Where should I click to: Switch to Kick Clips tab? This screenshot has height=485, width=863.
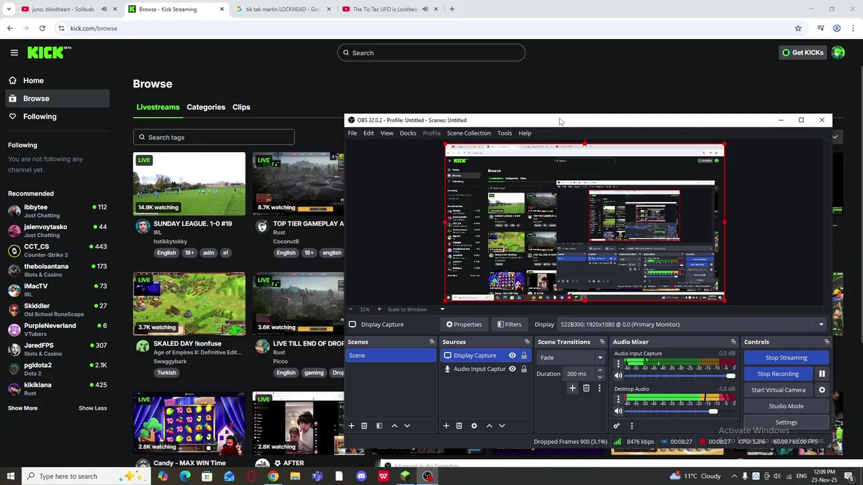(241, 107)
